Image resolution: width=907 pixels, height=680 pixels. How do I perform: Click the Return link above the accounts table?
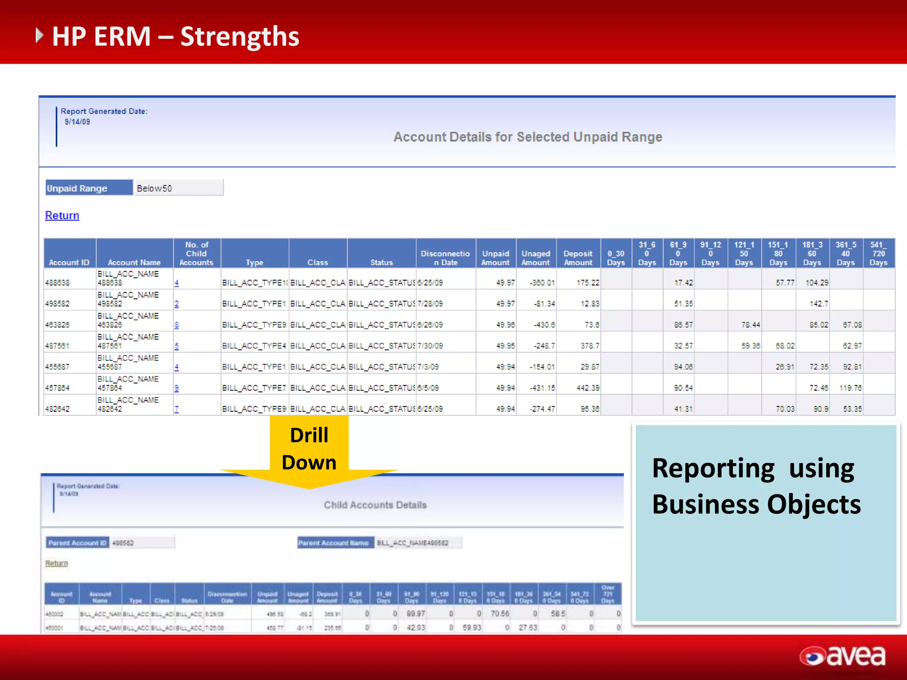point(62,216)
